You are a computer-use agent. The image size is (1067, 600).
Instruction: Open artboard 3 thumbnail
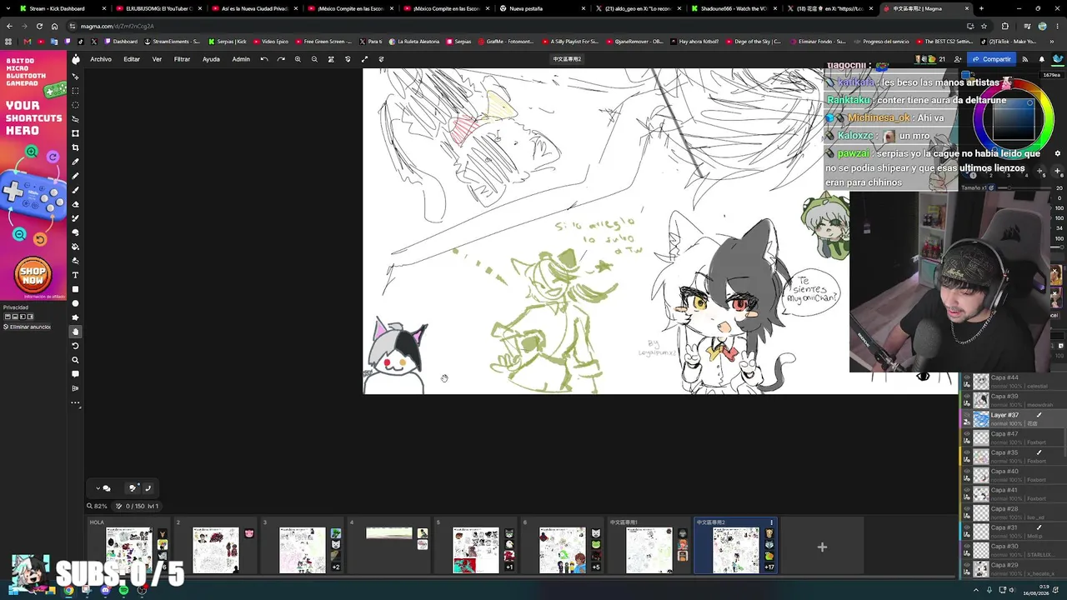coord(302,550)
